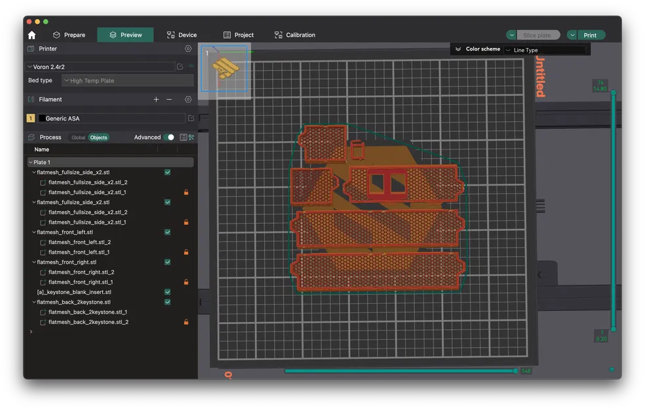The height and width of the screenshot is (410, 645).
Task: Toggle the Advanced mode switch
Action: (x=170, y=137)
